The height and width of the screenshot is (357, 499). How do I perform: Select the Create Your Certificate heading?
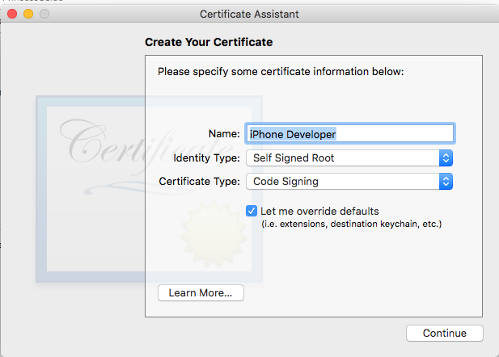[209, 42]
